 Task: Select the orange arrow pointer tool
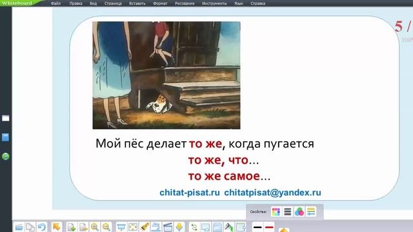tap(56, 227)
